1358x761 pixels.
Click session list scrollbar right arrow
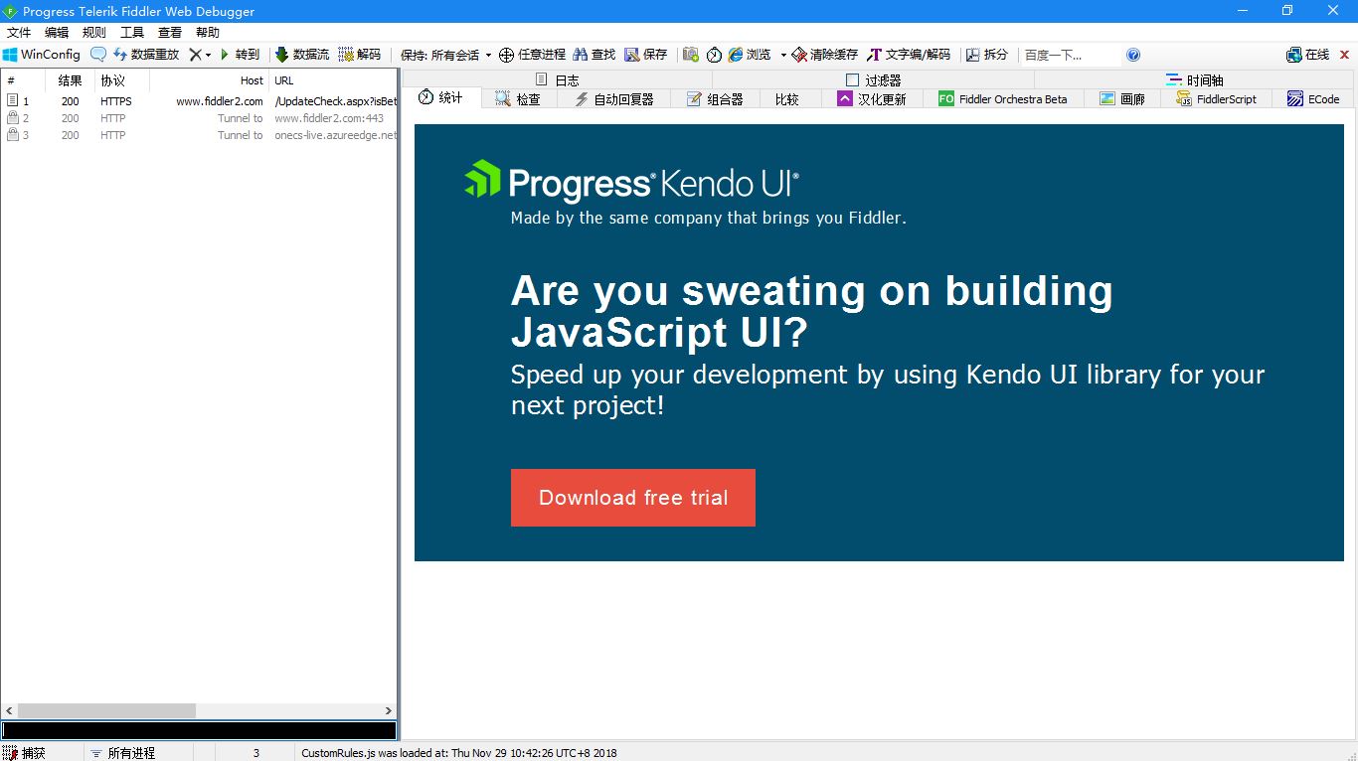pyautogui.click(x=389, y=711)
